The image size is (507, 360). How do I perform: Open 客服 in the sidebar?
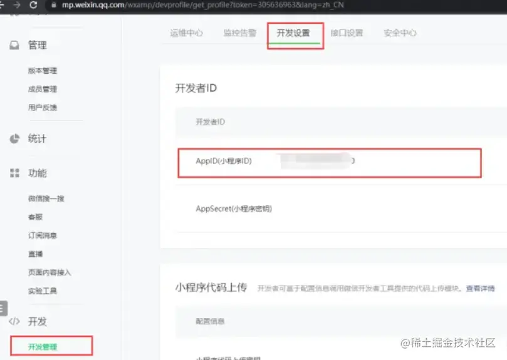35,217
